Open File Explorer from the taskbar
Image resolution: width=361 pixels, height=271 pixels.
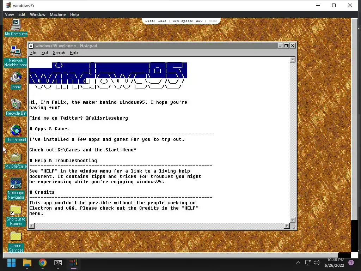coord(27,263)
